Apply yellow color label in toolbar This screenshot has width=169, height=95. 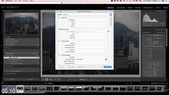coord(81,79)
